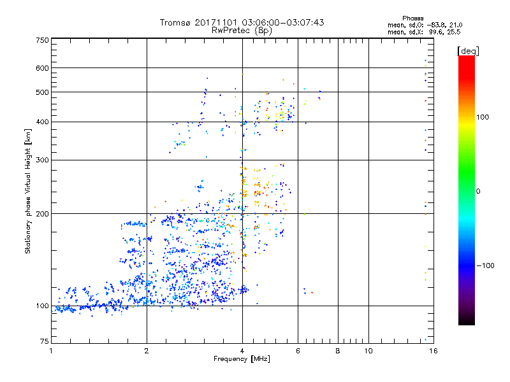Click the isolated red data point near 6.5 MHz

[x=312, y=293]
